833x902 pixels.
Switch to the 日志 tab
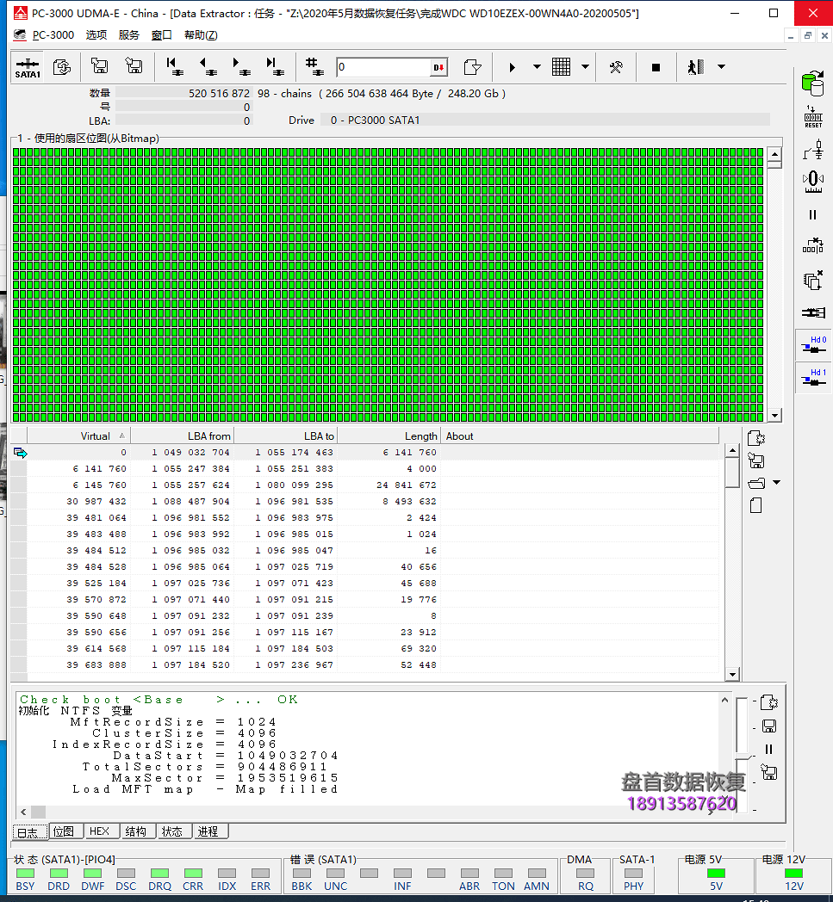[30, 831]
